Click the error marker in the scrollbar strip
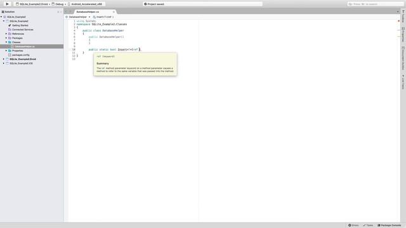This screenshot has width=406, height=228. (399, 21)
